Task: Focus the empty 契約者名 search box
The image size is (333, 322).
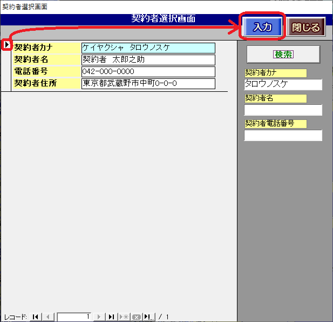Action: click(x=283, y=110)
